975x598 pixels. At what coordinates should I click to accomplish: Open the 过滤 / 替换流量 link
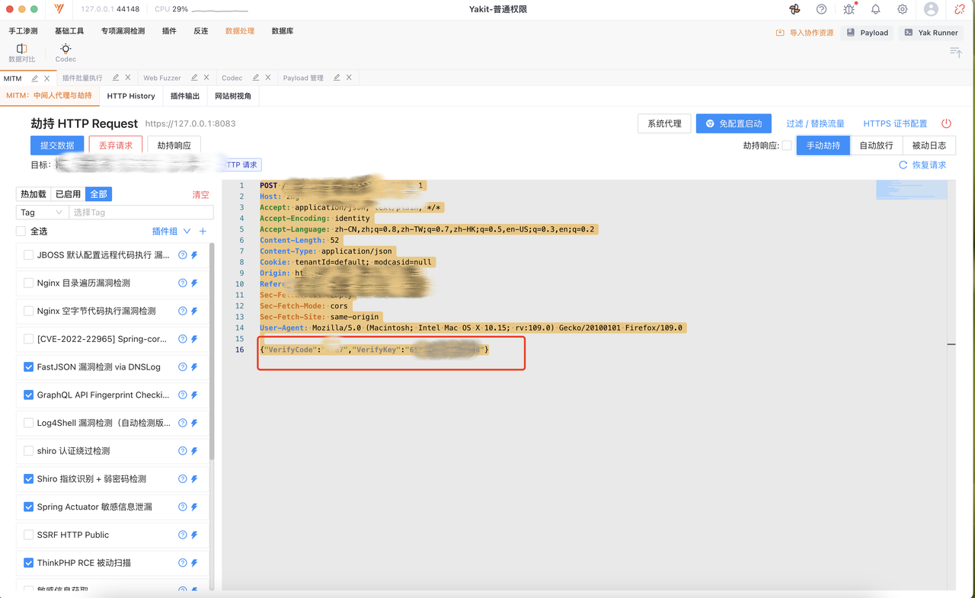(x=815, y=123)
